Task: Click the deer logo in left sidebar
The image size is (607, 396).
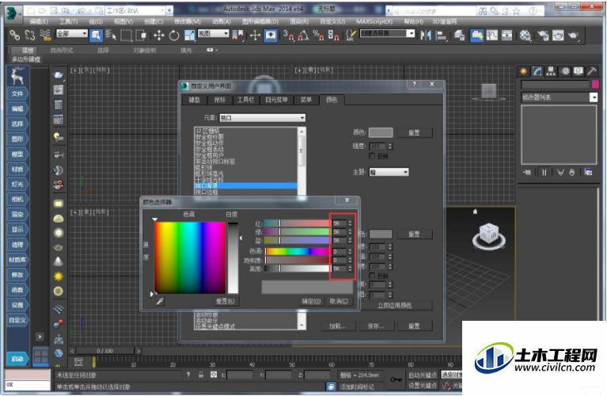Action: 17,75
